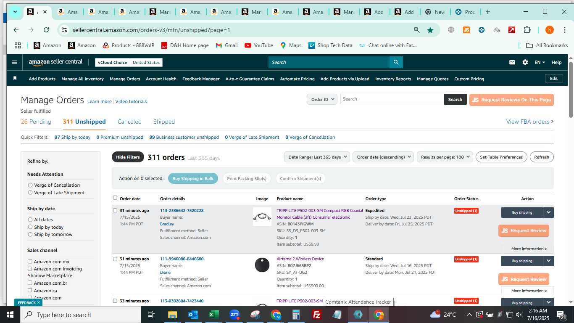Open the mail messages icon
The image size is (574, 323).
pyautogui.click(x=512, y=62)
